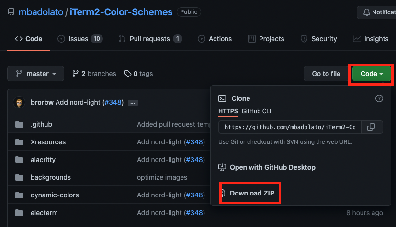Click the Clone terminal icon

click(x=222, y=98)
